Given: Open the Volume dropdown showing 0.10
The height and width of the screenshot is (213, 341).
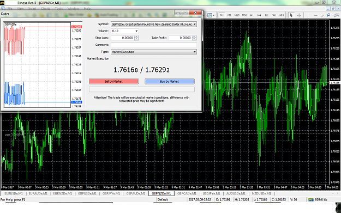Looking at the screenshot, I should pos(136,31).
